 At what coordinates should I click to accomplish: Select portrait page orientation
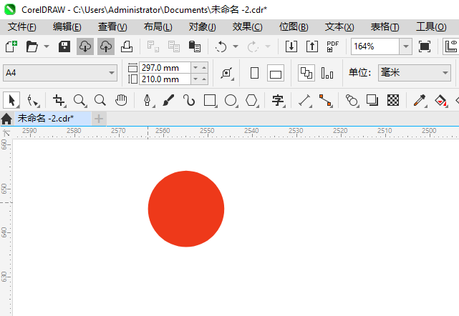point(255,73)
